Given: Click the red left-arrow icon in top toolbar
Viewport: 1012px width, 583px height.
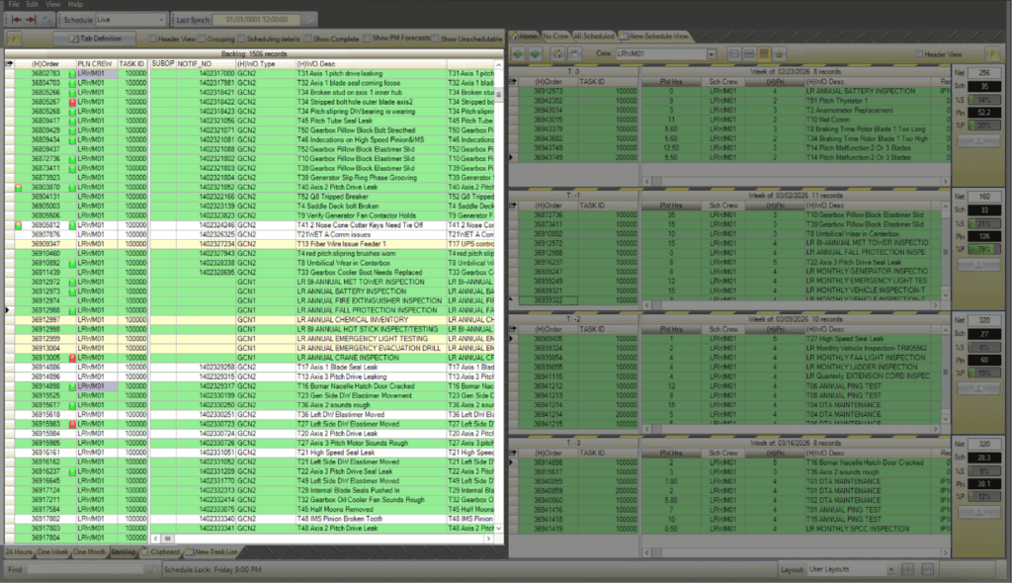Looking at the screenshot, I should coord(18,20).
